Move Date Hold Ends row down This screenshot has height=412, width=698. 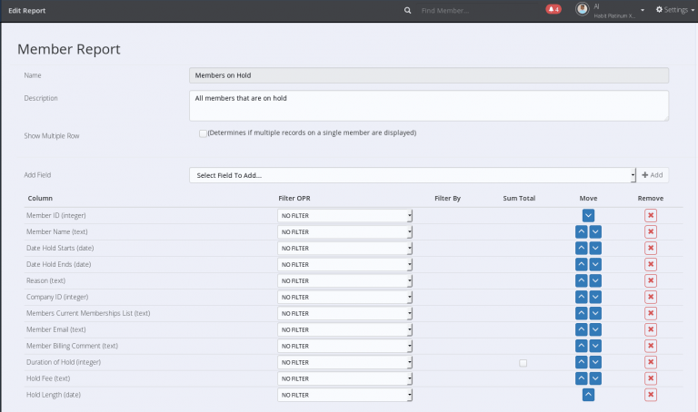click(x=595, y=264)
